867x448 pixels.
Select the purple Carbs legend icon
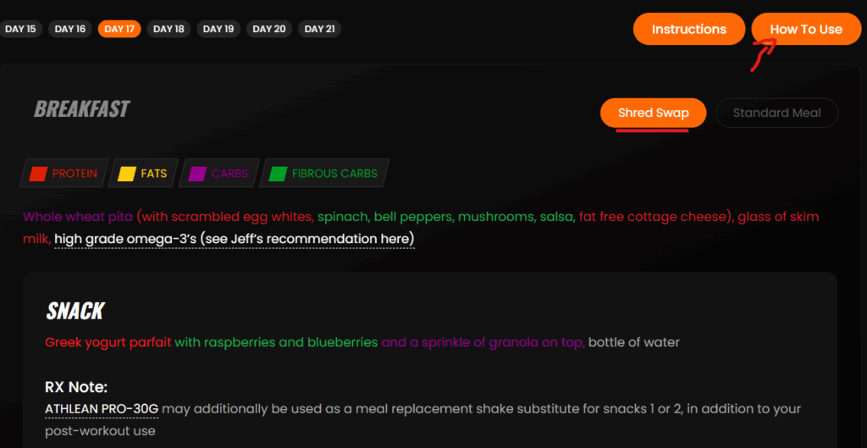click(197, 174)
